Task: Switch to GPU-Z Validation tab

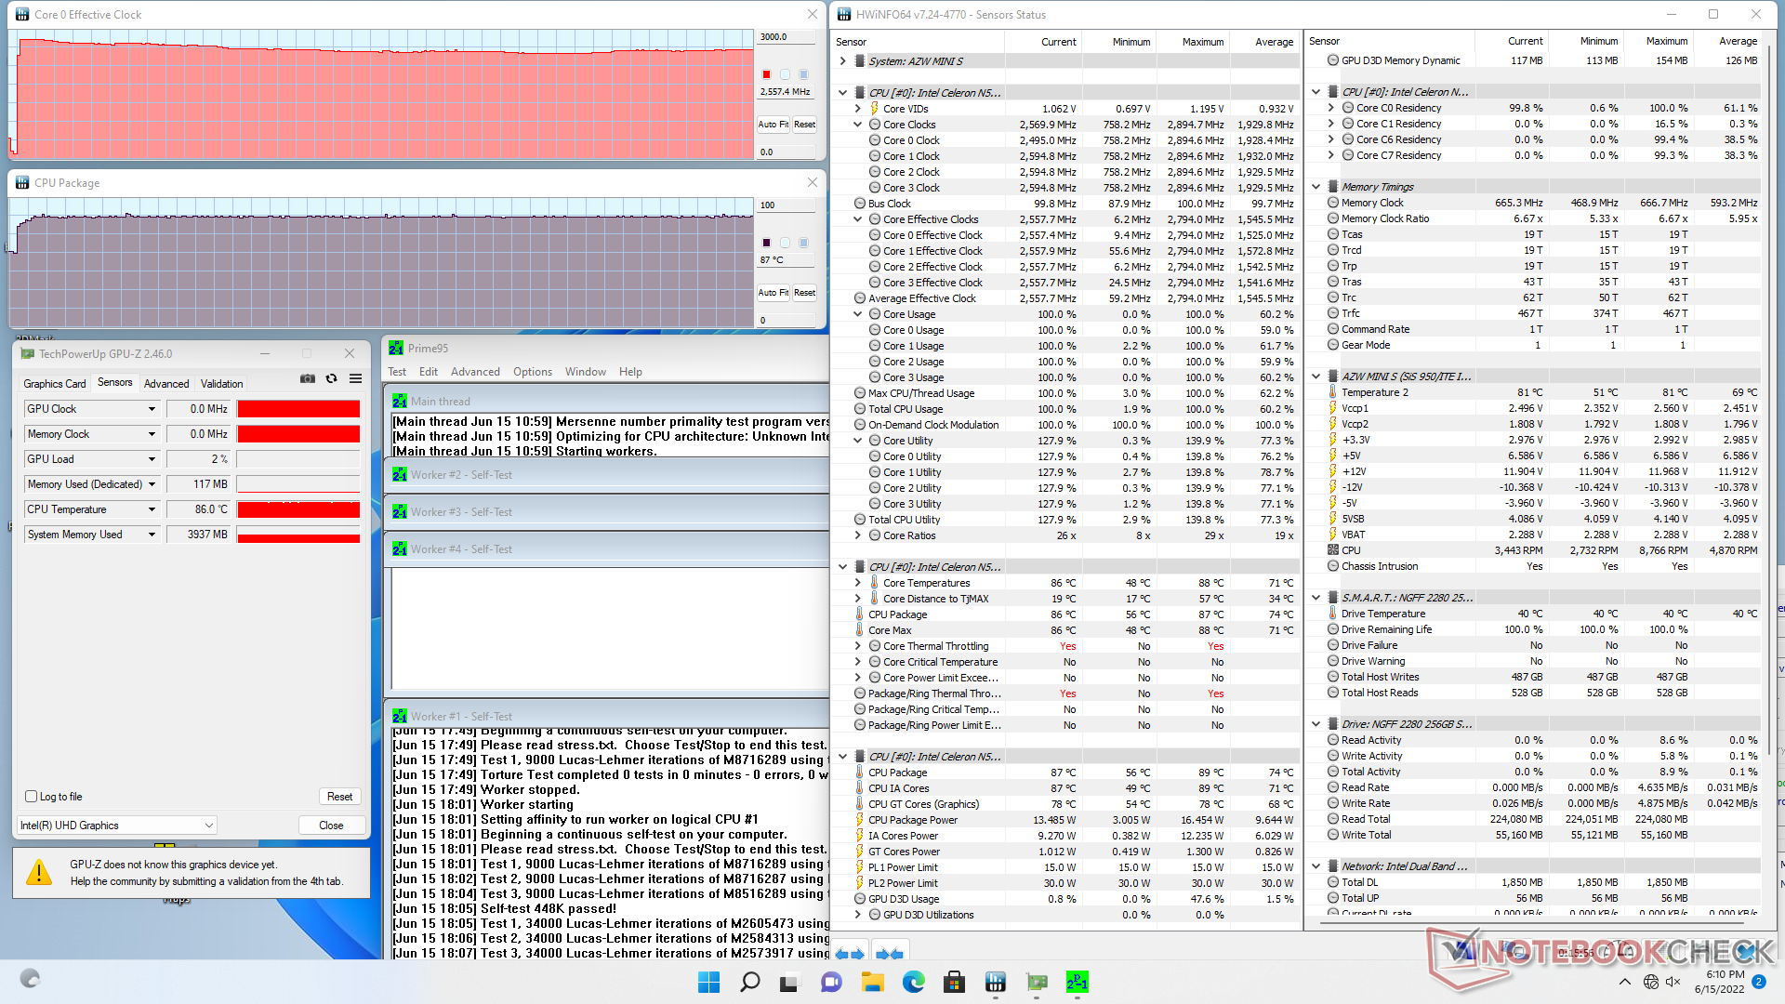Action: pyautogui.click(x=222, y=384)
